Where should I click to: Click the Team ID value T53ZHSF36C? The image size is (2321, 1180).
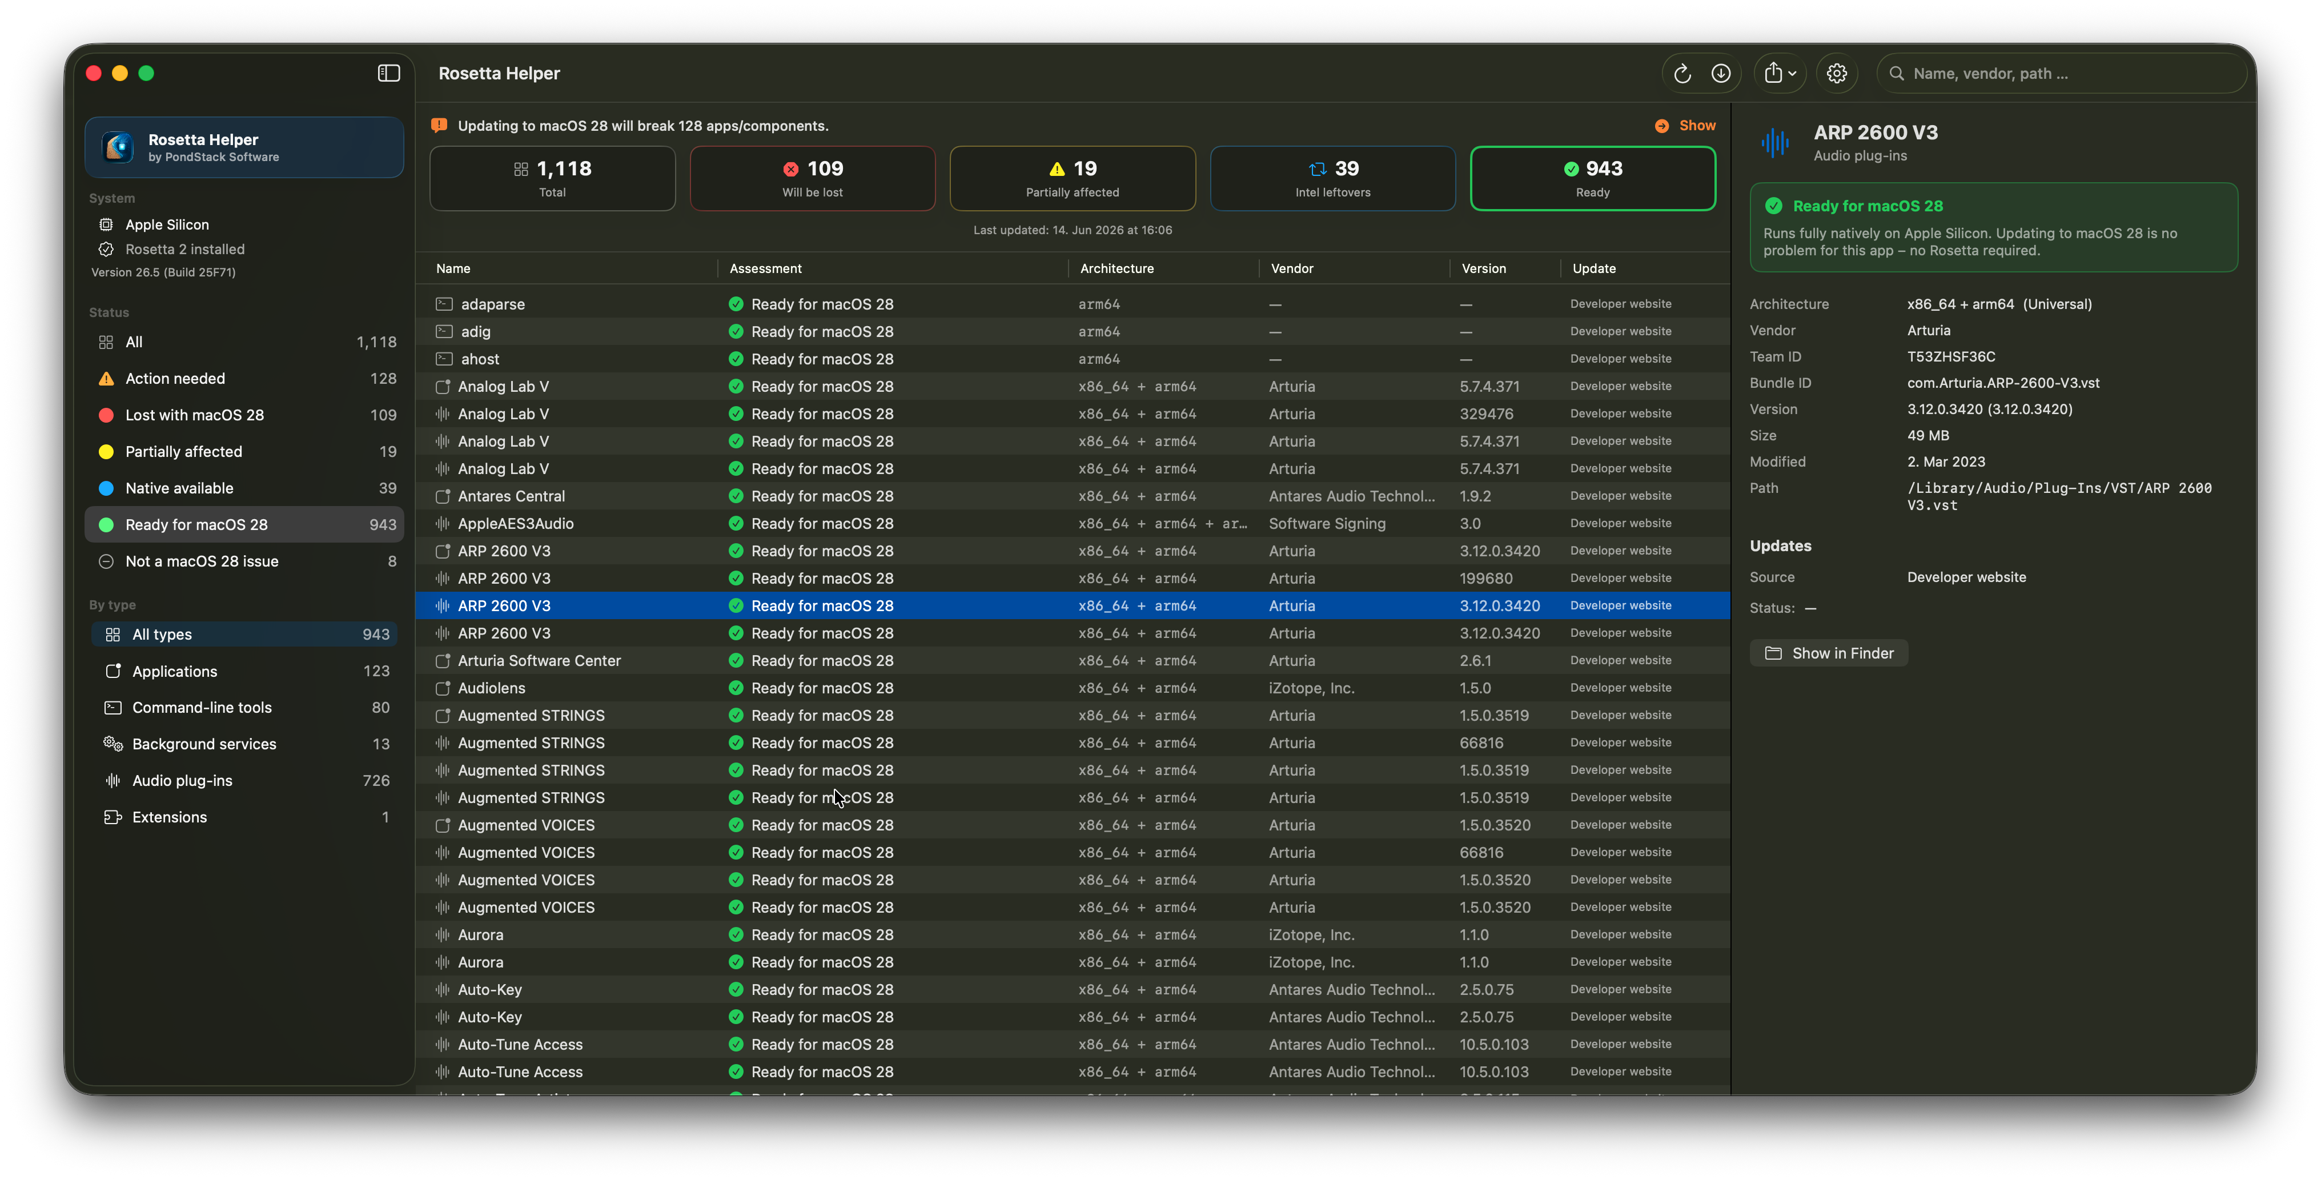click(x=1951, y=357)
